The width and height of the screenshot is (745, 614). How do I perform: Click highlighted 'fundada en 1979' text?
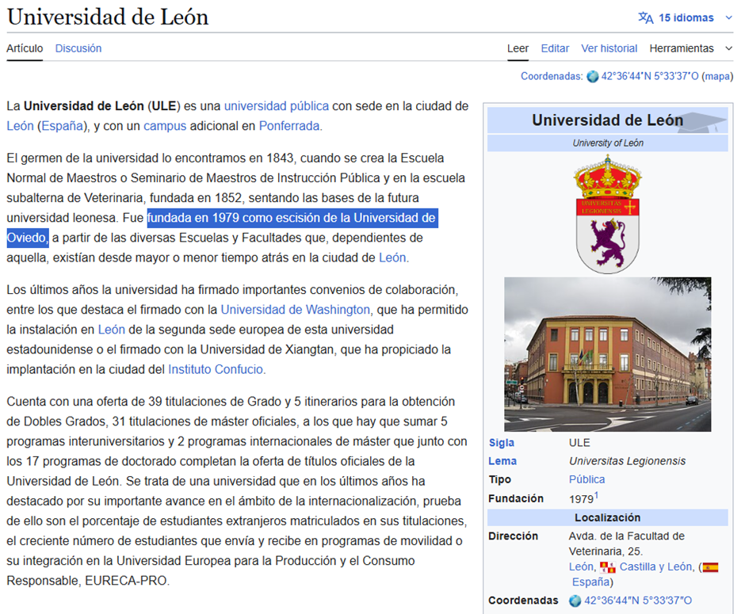click(x=292, y=218)
